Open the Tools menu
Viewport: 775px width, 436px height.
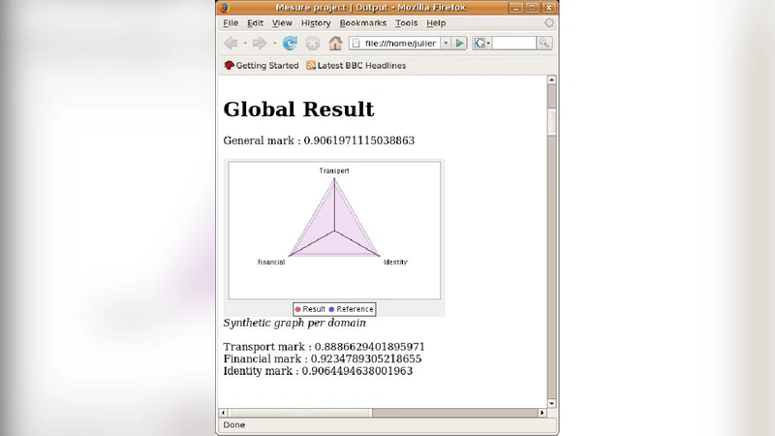[406, 23]
